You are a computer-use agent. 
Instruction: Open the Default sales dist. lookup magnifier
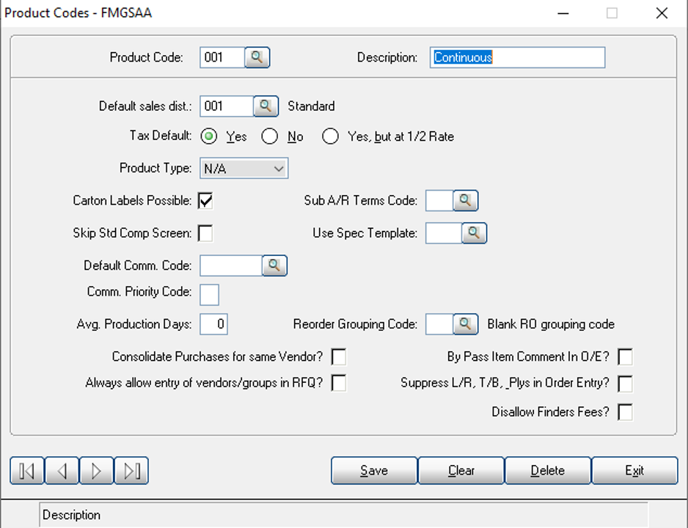[x=266, y=106]
